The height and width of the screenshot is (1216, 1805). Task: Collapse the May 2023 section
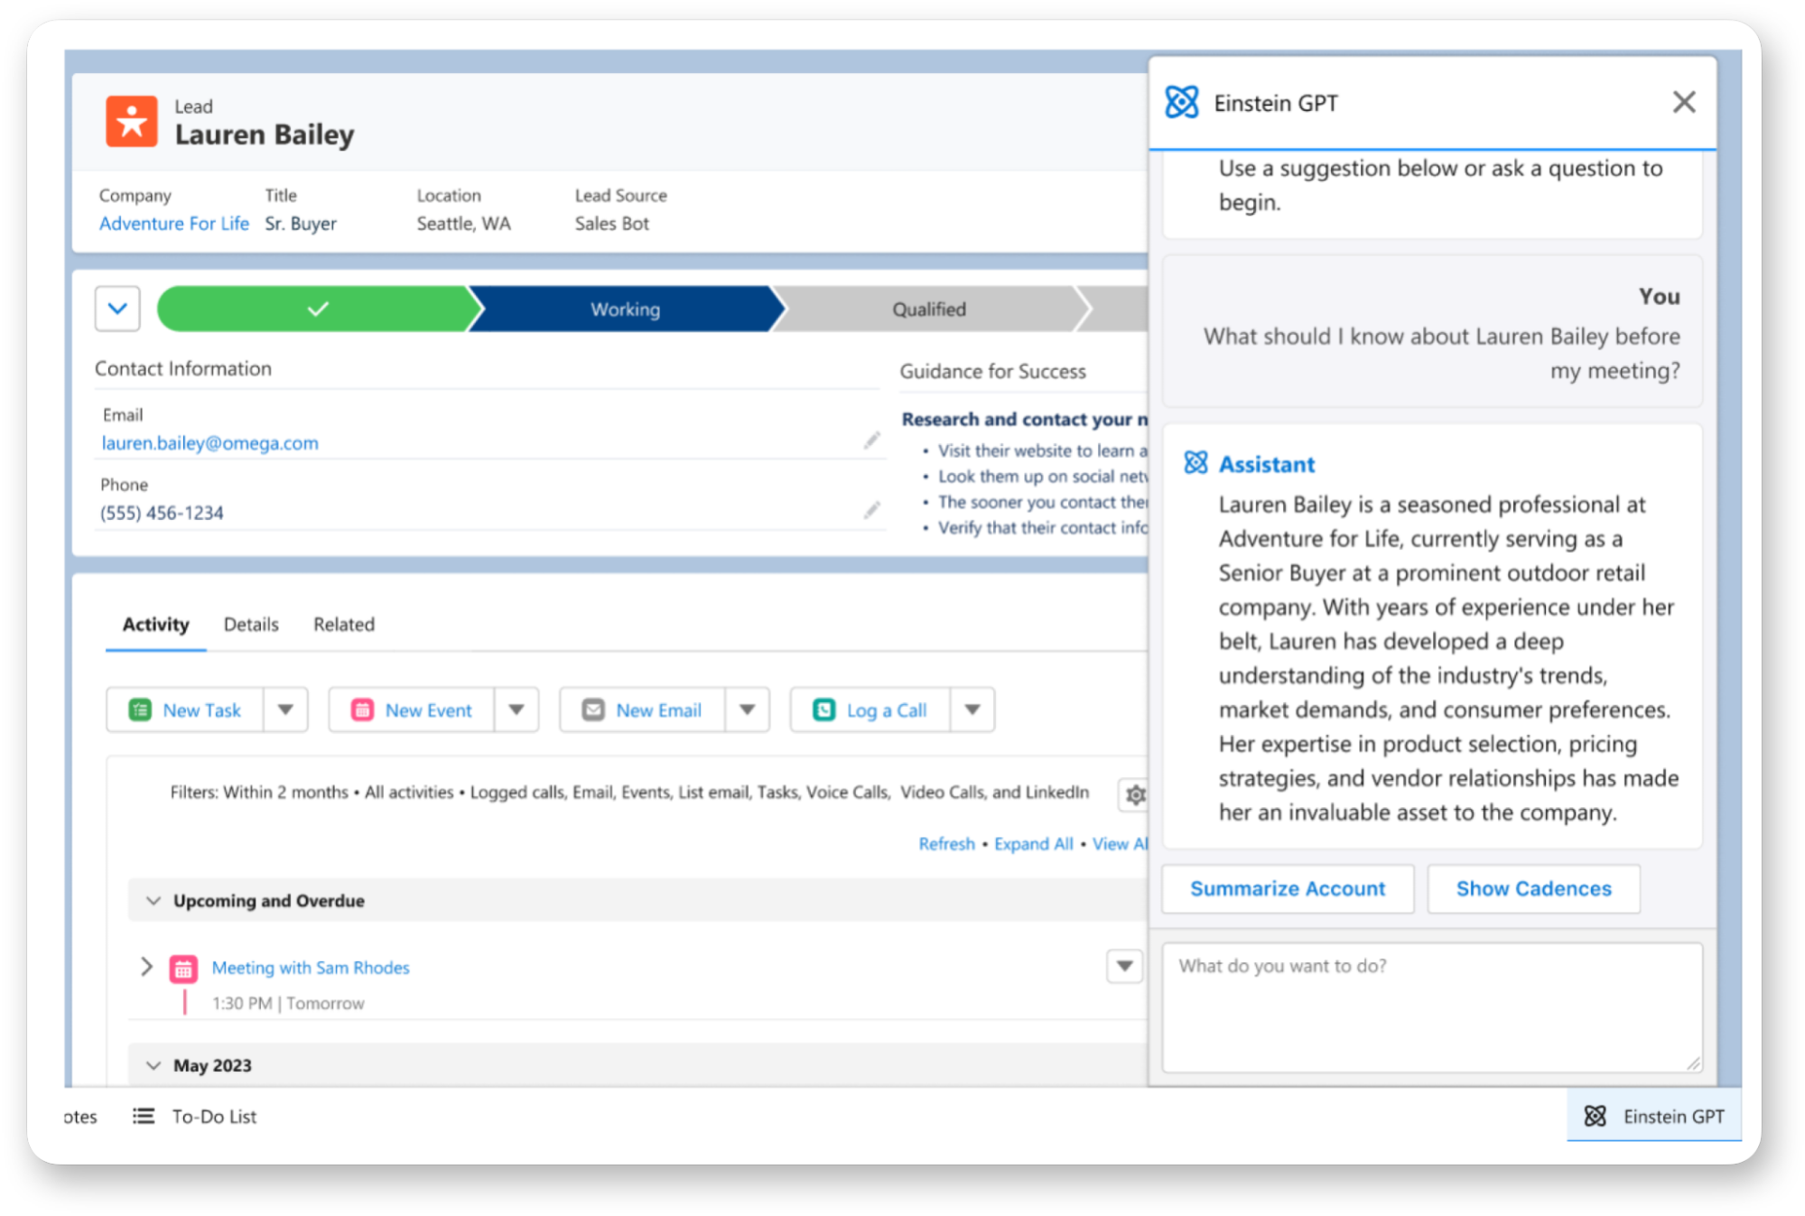point(154,1064)
